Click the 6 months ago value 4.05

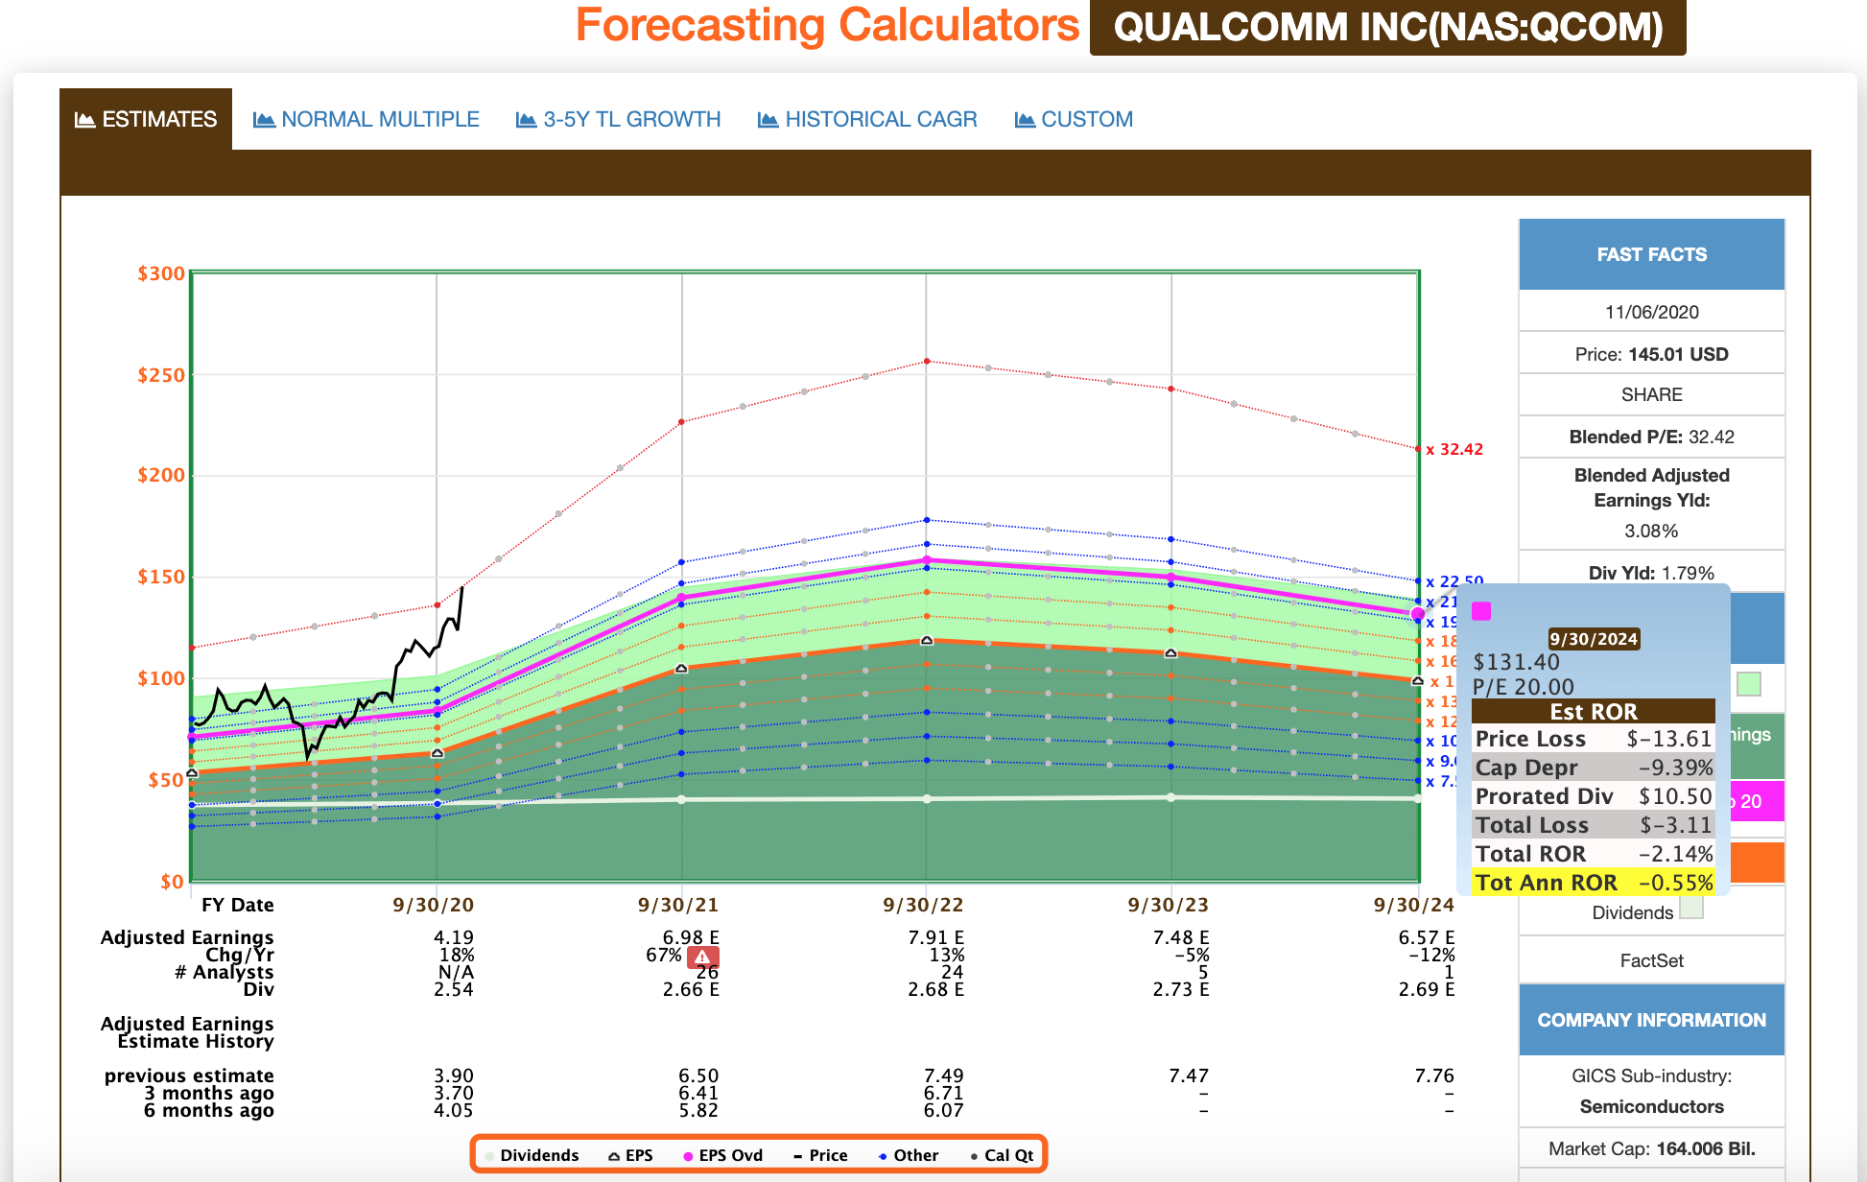point(454,1110)
